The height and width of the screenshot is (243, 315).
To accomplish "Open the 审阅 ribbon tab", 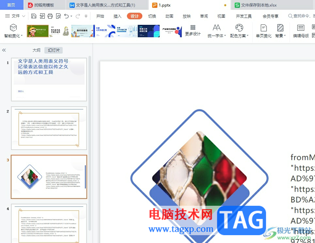I will tap(204, 16).
